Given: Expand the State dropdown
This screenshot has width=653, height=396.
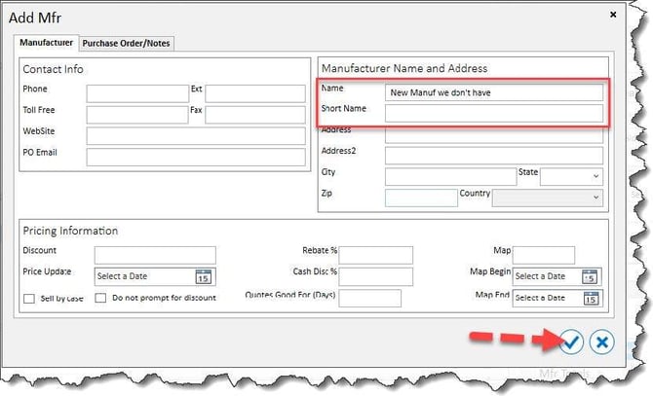Looking at the screenshot, I should tap(571, 177).
